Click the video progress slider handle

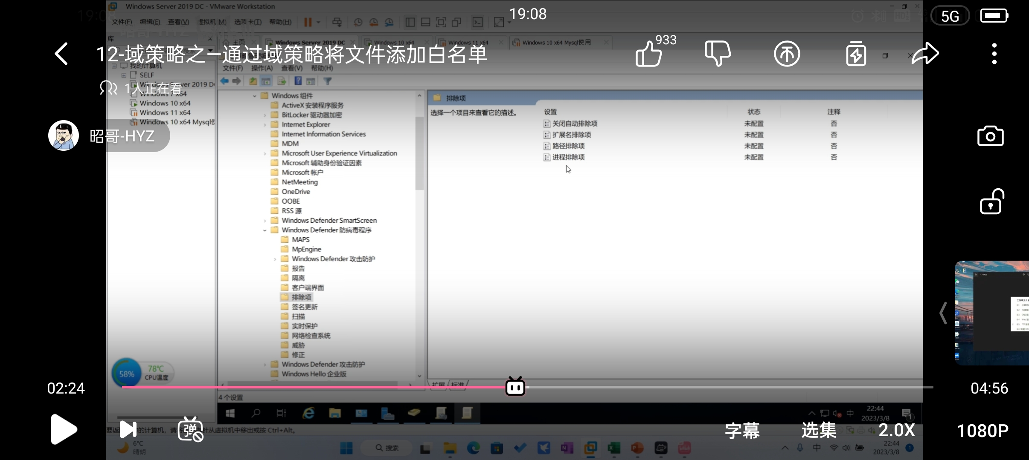pos(515,387)
